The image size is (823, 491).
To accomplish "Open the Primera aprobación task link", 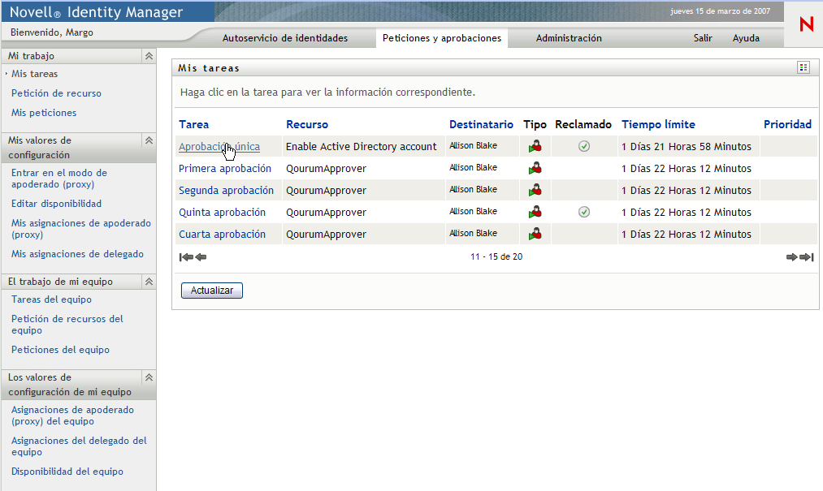I will coord(225,168).
